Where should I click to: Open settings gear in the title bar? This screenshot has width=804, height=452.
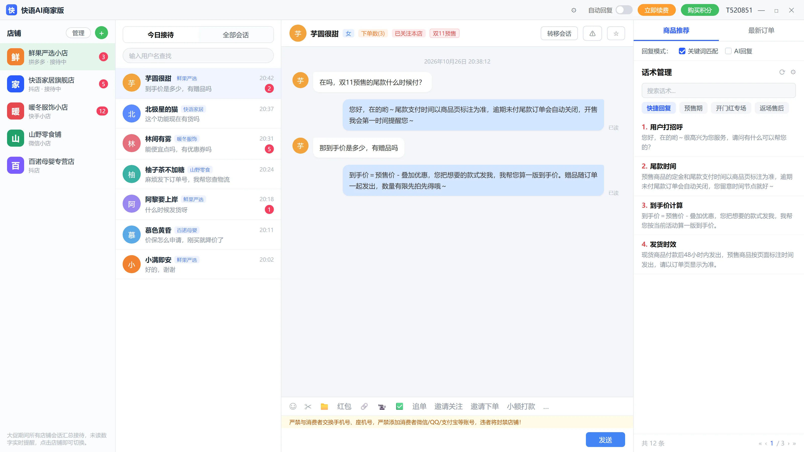pos(574,10)
